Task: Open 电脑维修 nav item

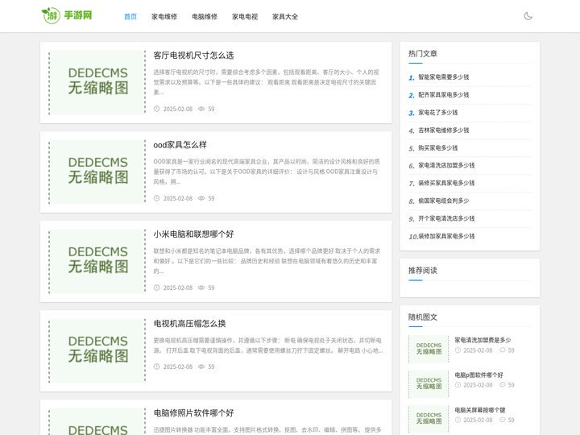Action: (x=205, y=17)
